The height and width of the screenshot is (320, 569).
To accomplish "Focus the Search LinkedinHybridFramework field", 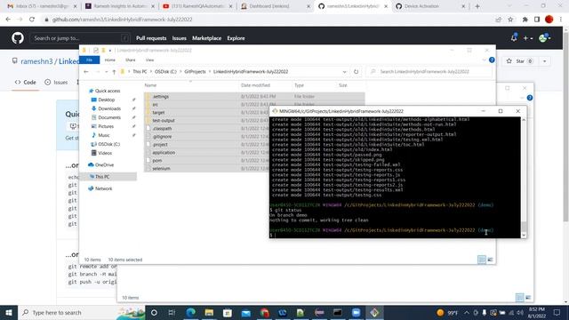I will coord(429,72).
